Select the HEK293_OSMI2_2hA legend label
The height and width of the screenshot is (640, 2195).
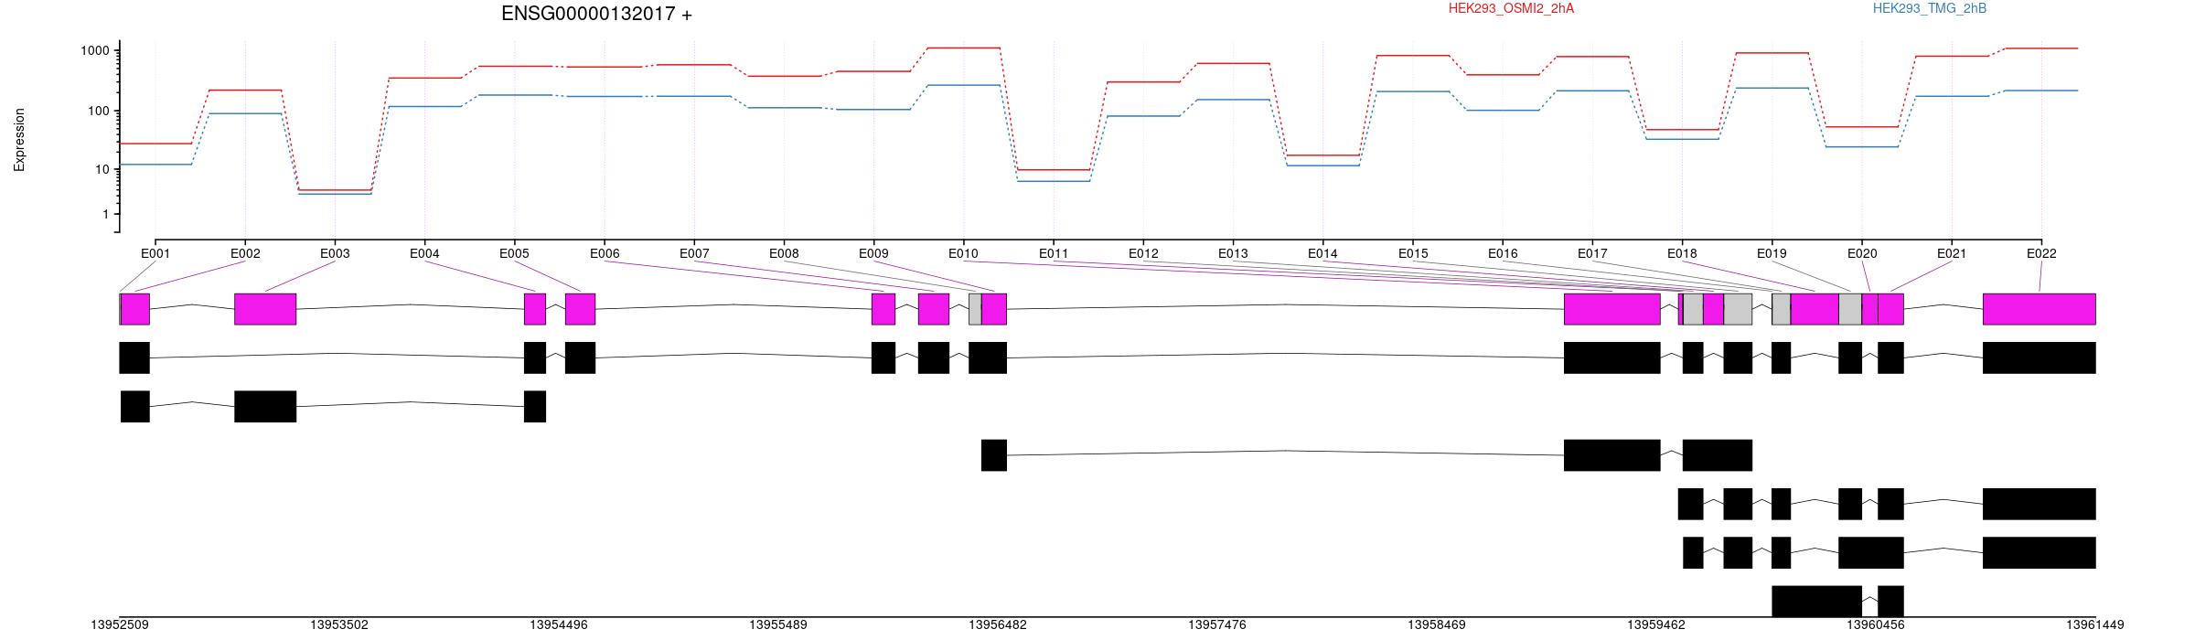[x=1511, y=8]
